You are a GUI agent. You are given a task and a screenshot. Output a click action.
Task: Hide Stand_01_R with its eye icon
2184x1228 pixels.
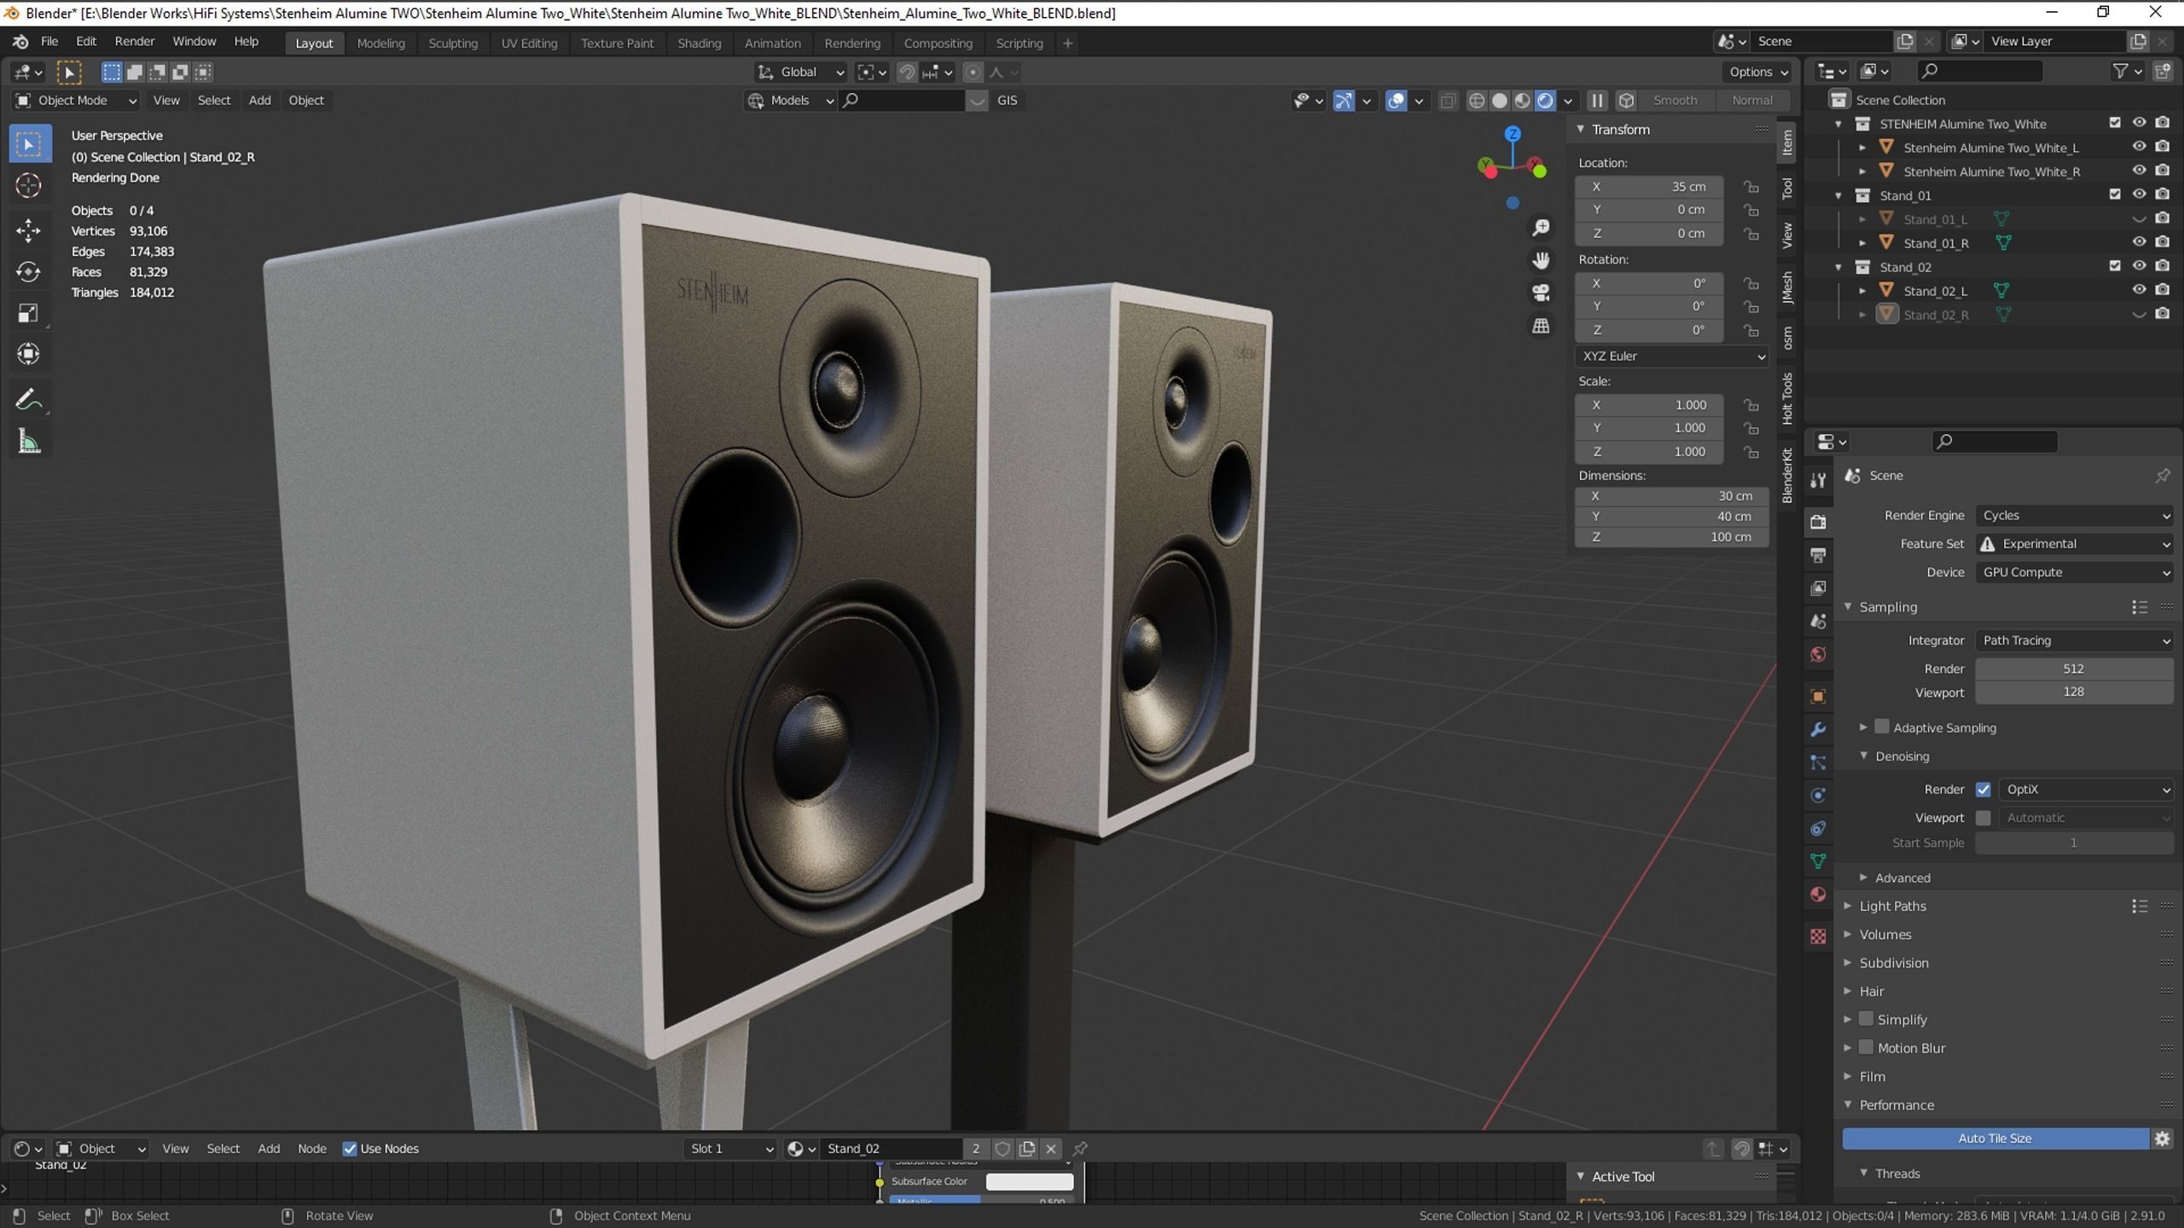(2138, 242)
